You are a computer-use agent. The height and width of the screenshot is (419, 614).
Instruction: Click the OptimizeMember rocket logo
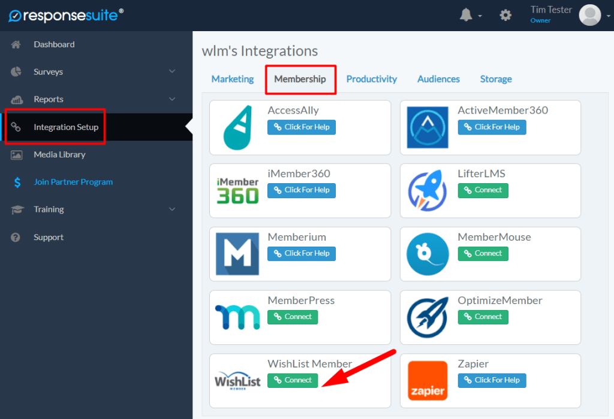pos(427,317)
